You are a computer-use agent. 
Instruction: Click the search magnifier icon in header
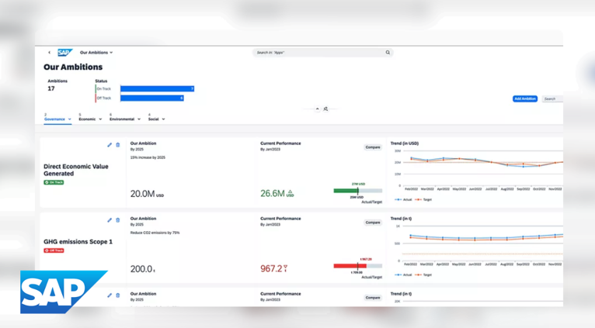click(388, 53)
